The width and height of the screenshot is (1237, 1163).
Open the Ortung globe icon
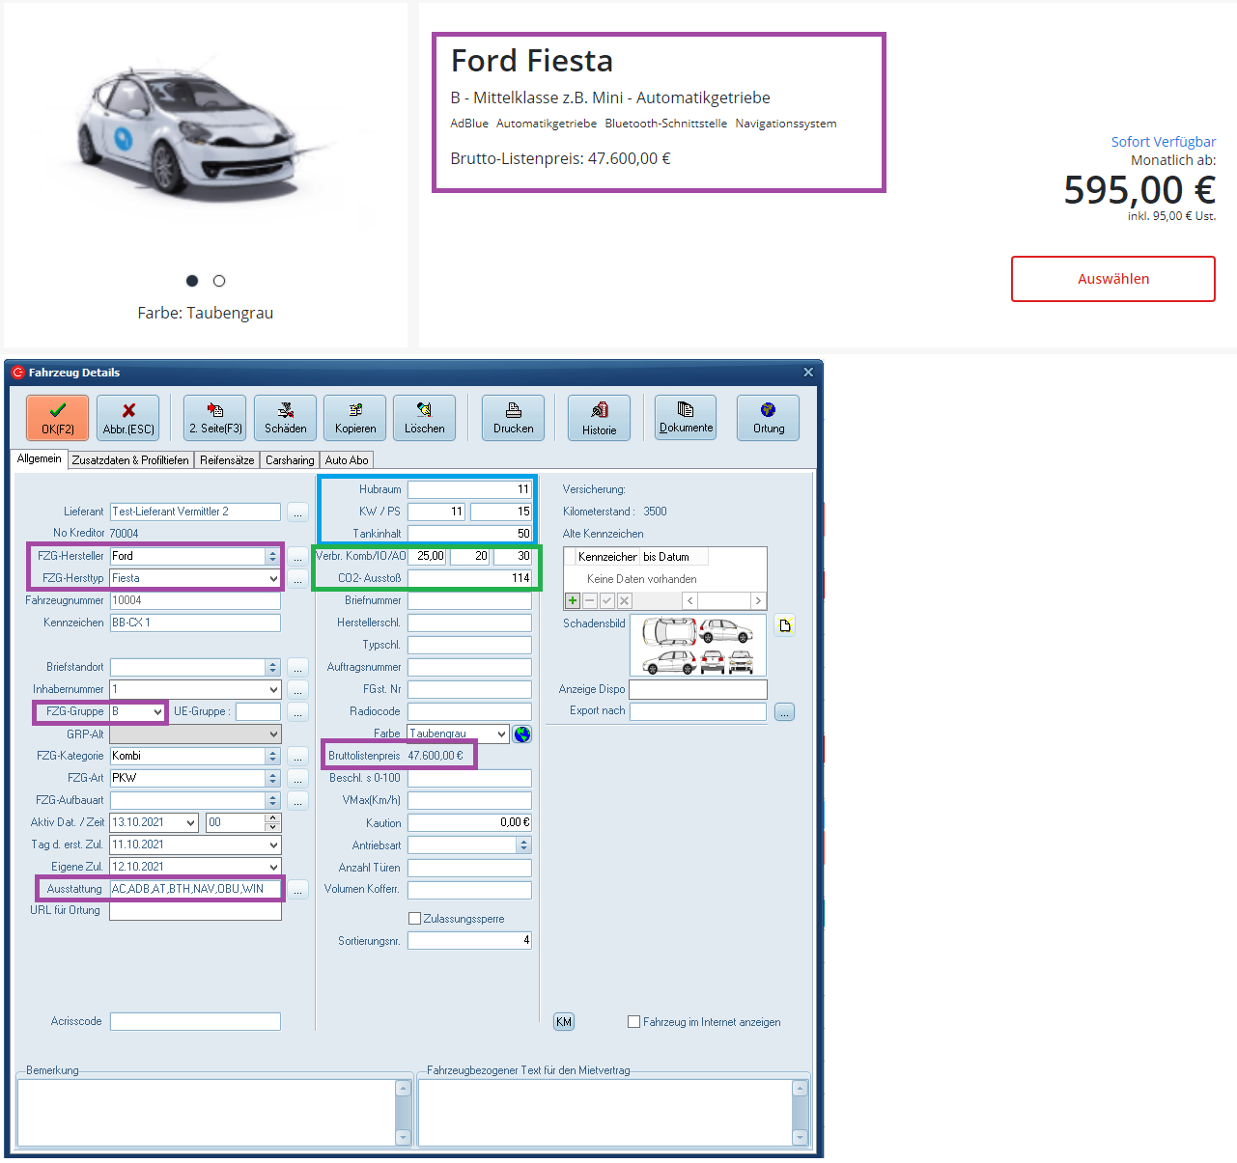(x=768, y=418)
